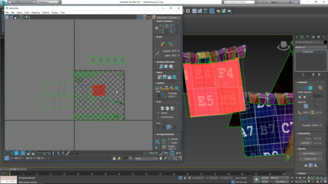The width and height of the screenshot is (328, 184).
Task: Click the Stitch Custom icon
Action: click(x=174, y=77)
